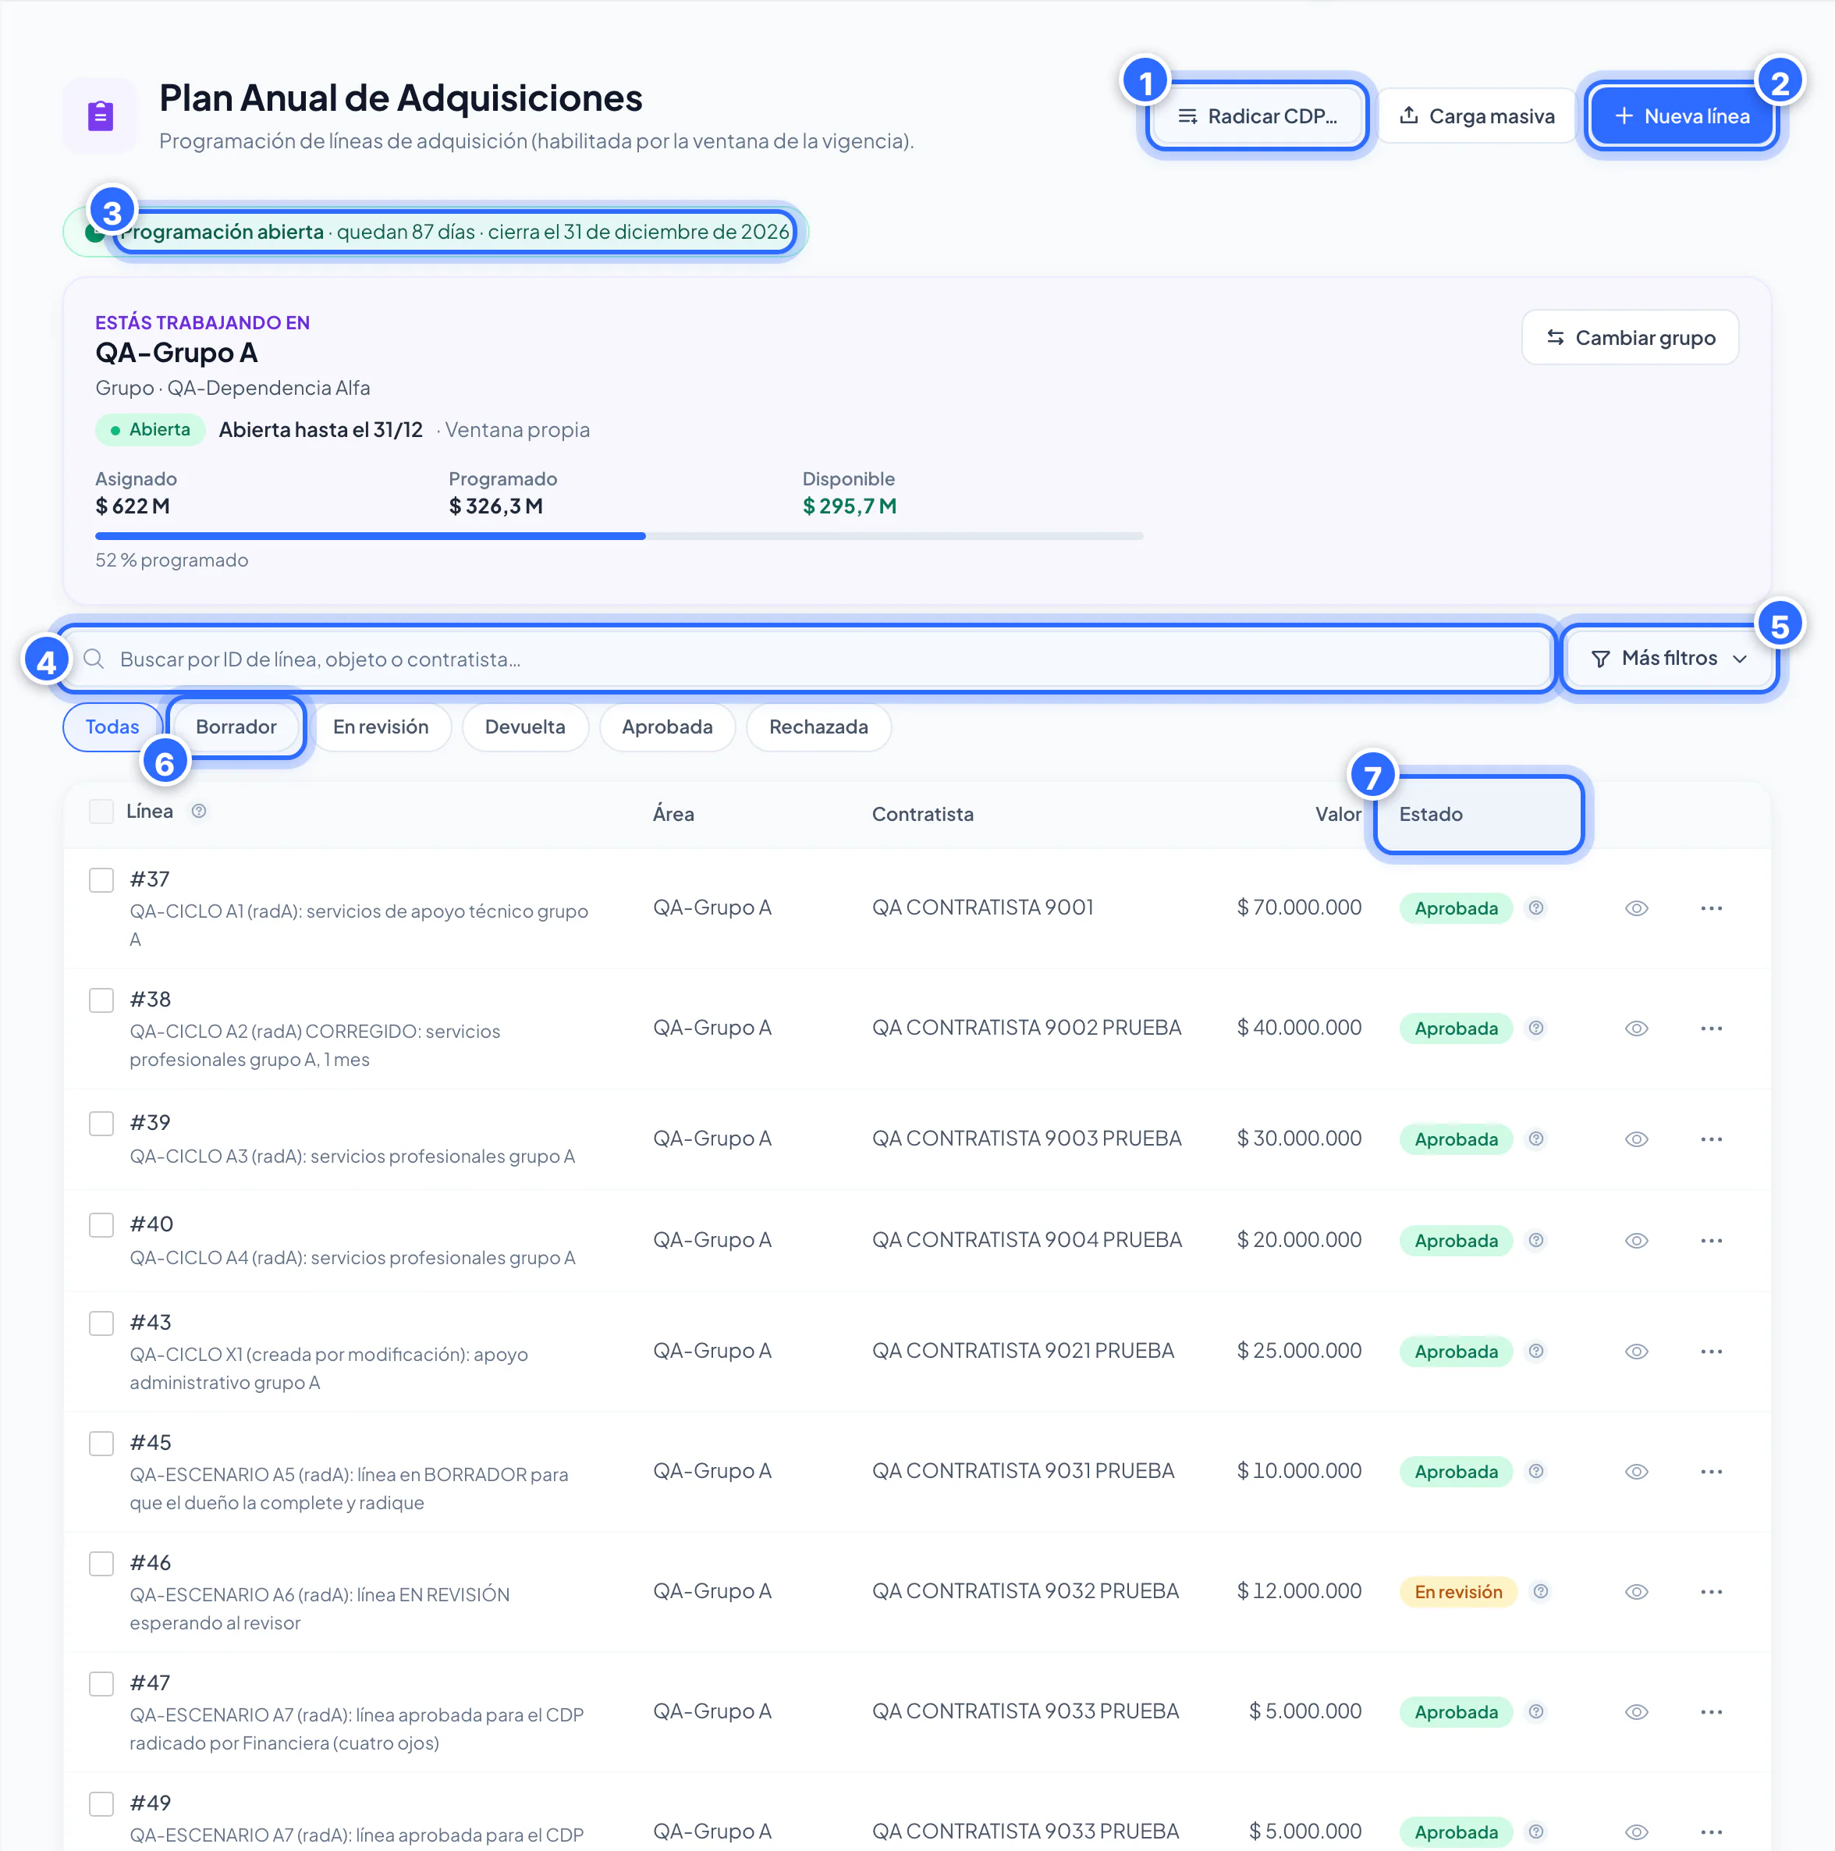This screenshot has height=1851, width=1835.
Task: Click status help icon for line #37
Action: 1535,908
